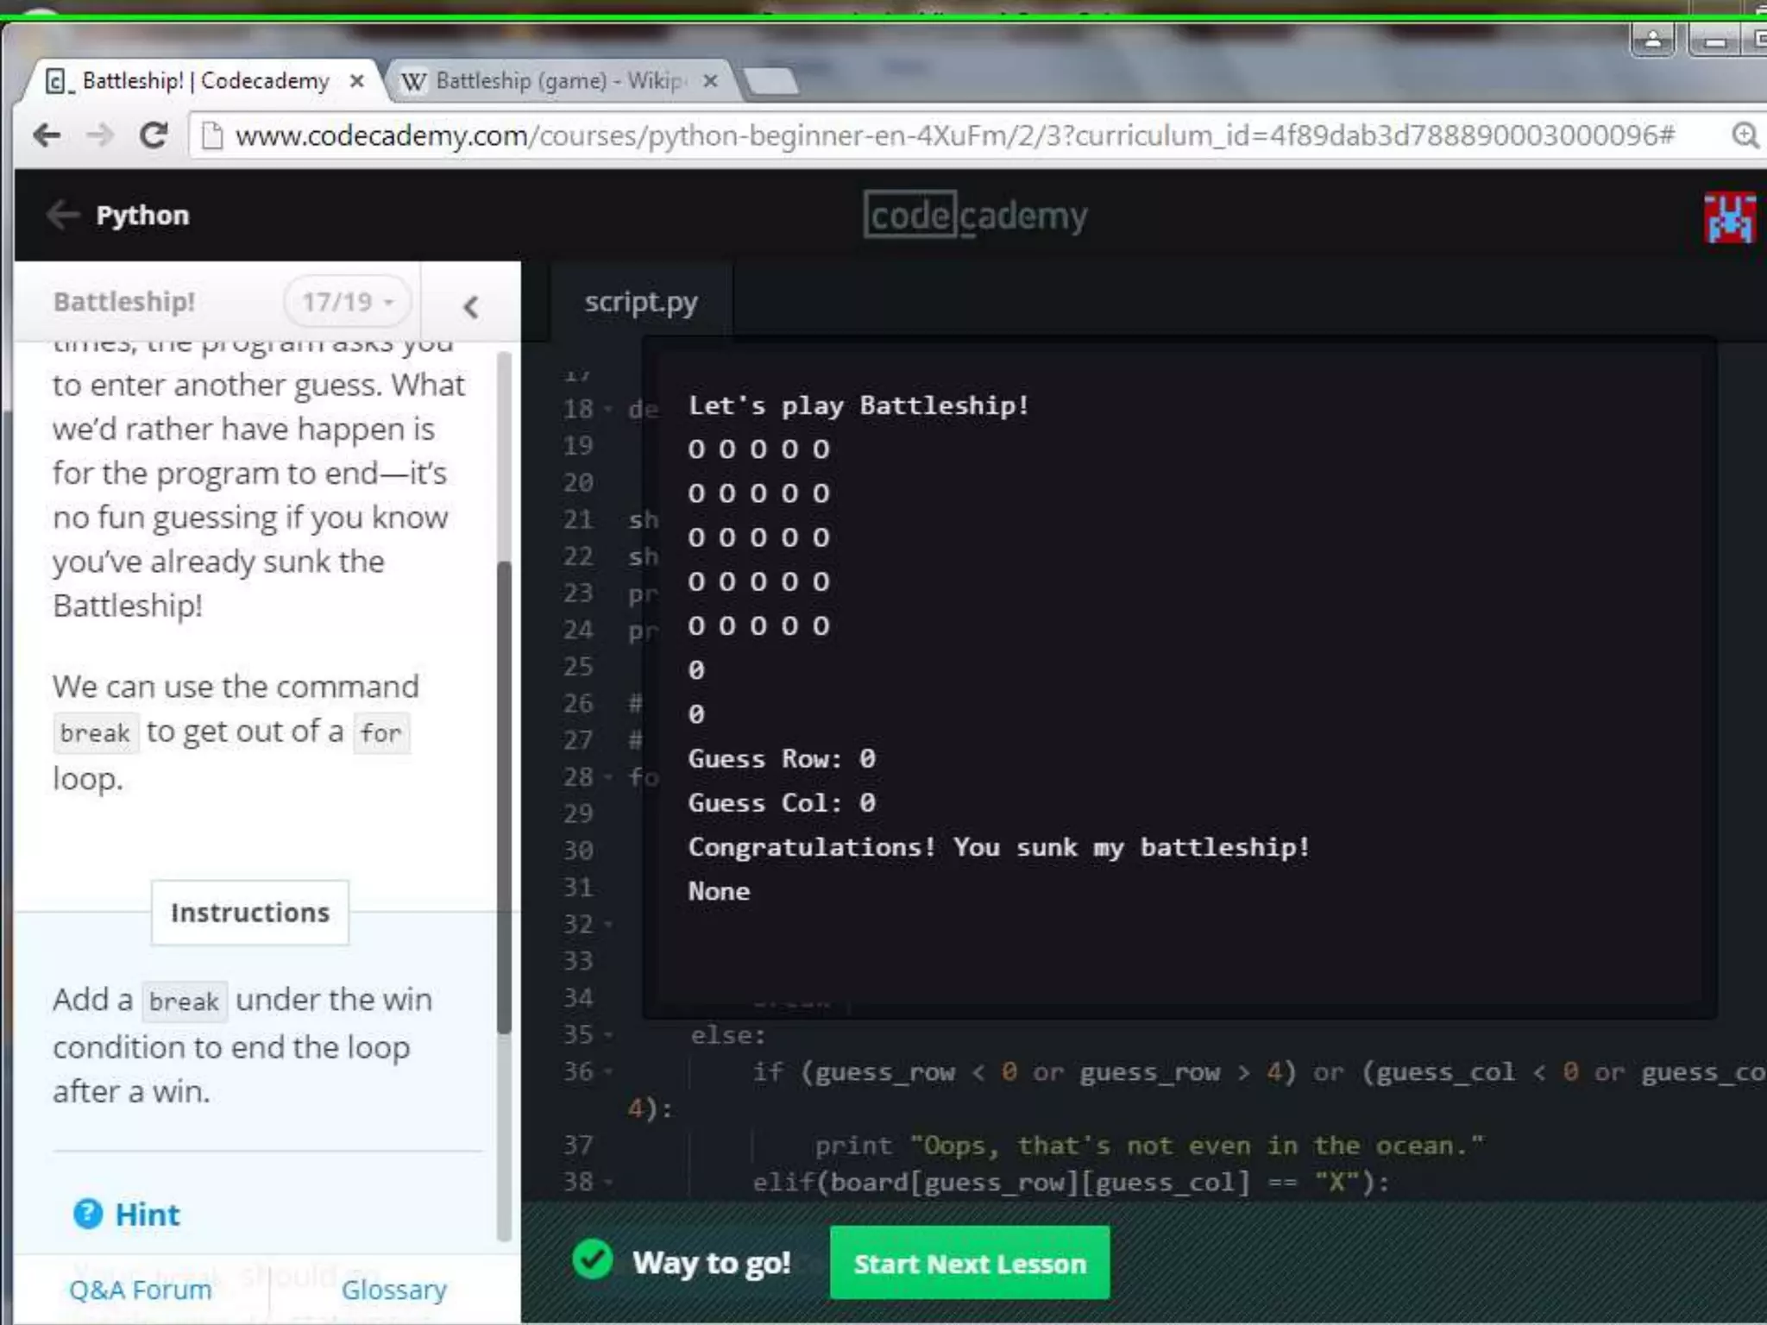
Task: Open the 17/19 lesson progress dropdown
Action: [x=347, y=302]
